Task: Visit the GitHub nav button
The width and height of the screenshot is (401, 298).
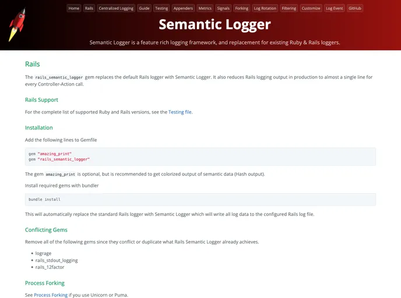Action: point(355,8)
